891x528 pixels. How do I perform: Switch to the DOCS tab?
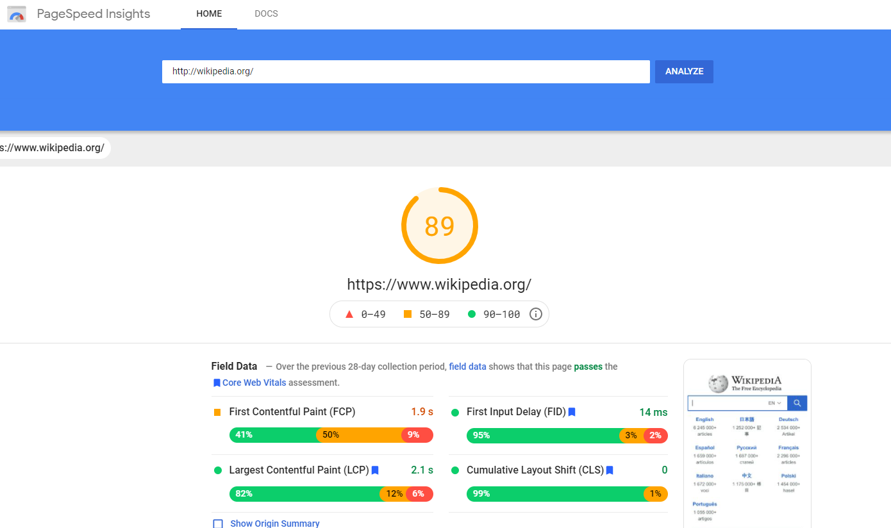[266, 14]
